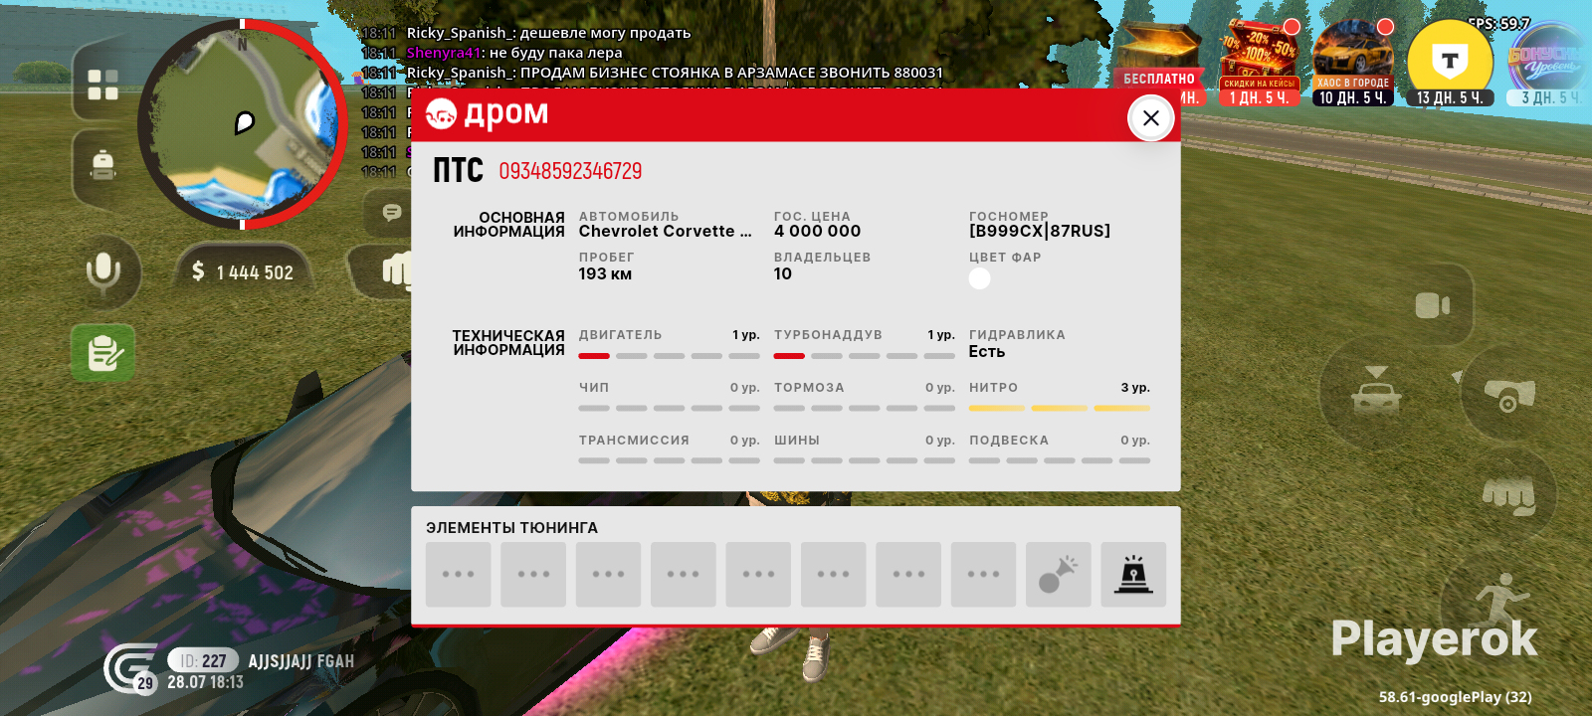Tap the ПОДВЕСКА upgrade label
The image size is (1592, 716).
coord(1009,441)
